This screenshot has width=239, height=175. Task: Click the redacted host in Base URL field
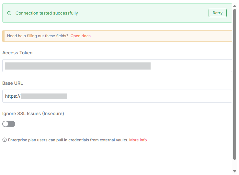point(44,96)
